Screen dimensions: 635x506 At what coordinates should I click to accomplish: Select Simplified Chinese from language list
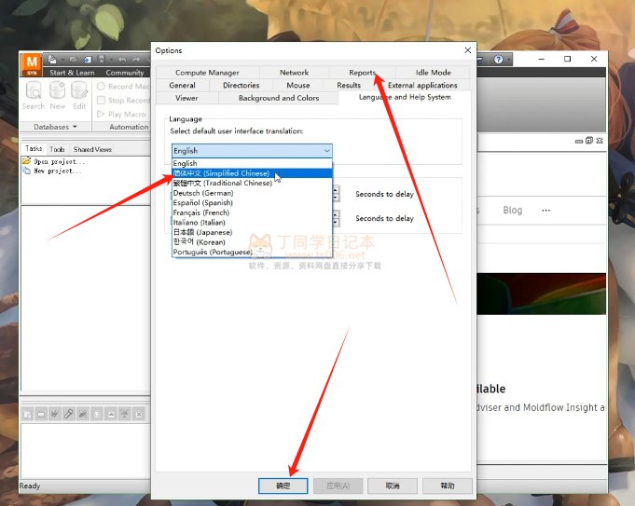coord(221,173)
